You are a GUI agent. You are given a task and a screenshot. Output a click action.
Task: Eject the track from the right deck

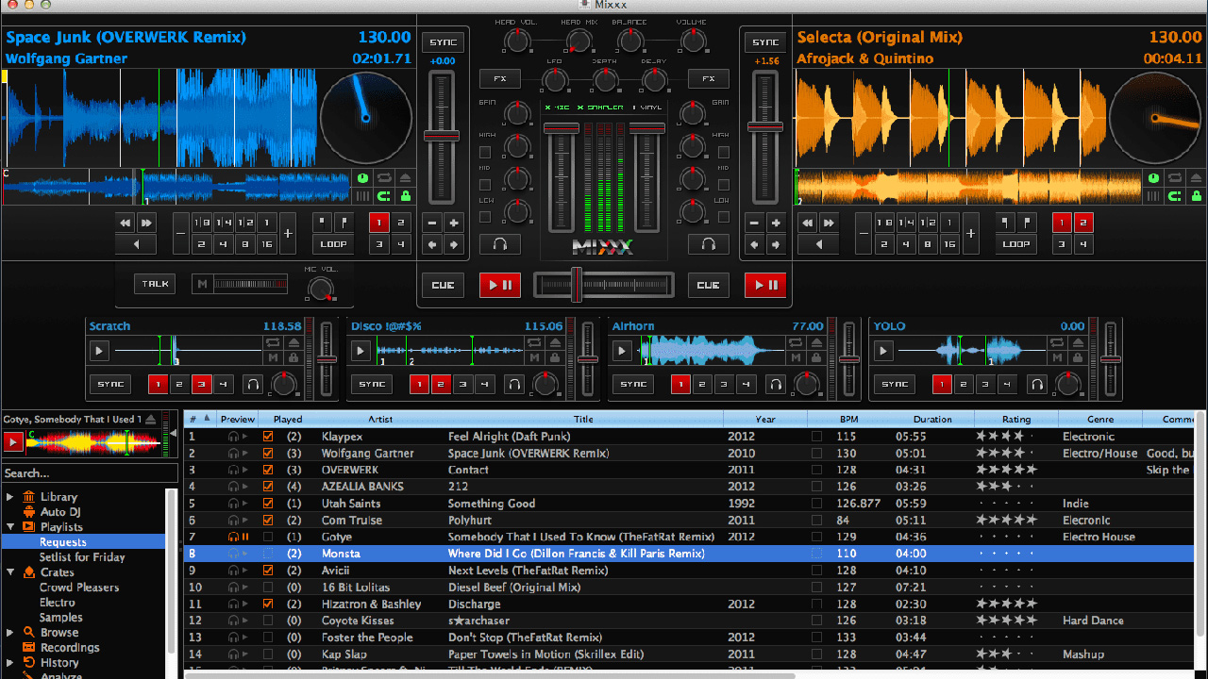(x=1197, y=177)
